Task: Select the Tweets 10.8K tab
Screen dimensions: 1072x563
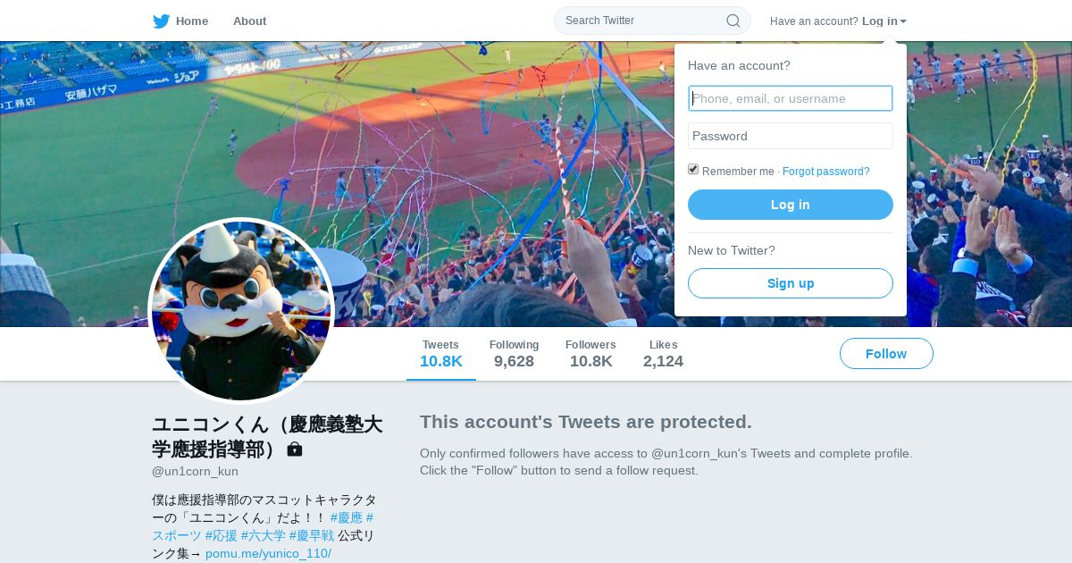Action: 441,354
